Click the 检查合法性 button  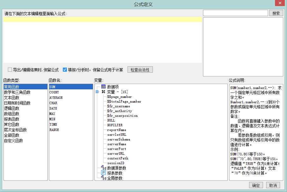(140, 70)
